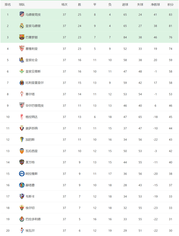Open 莱万特 team page link
Screen dimensions: 179x236
(x=30, y=162)
